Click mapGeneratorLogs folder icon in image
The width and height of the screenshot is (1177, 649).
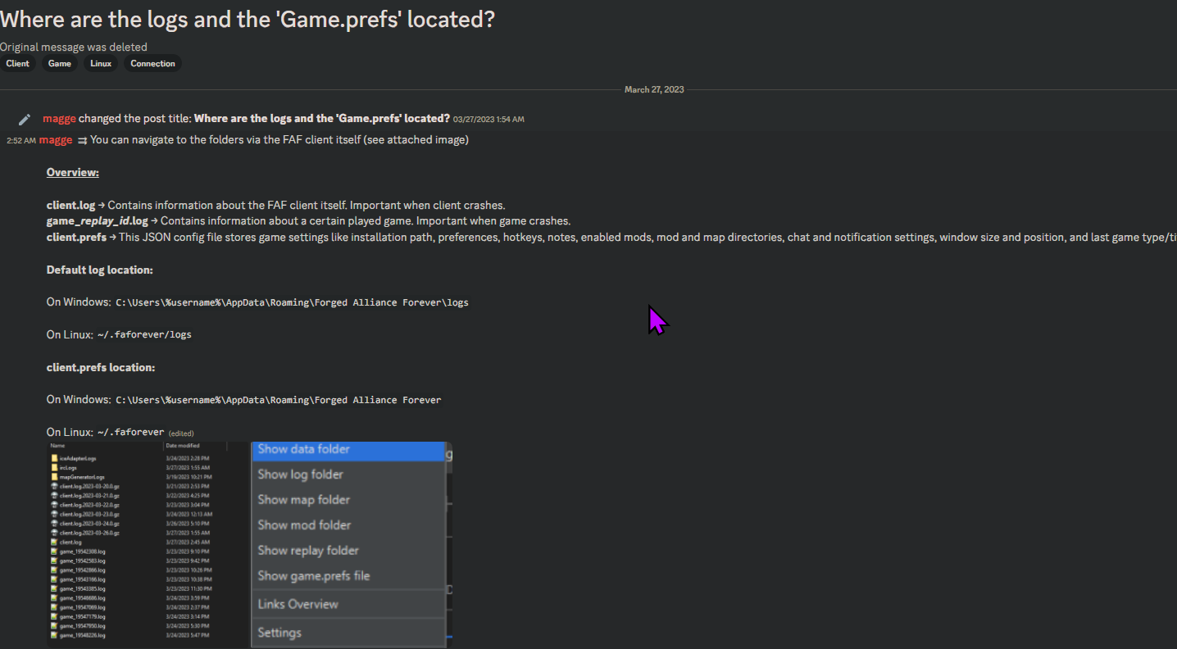tap(54, 477)
